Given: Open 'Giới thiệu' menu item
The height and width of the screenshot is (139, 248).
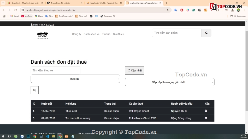Looking at the screenshot, I should [x=119, y=34].
